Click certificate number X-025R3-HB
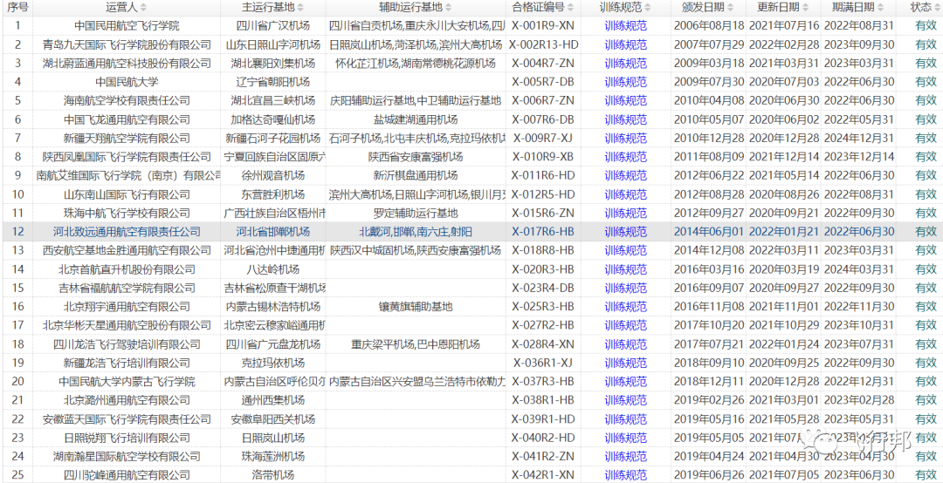The width and height of the screenshot is (943, 483). [543, 307]
